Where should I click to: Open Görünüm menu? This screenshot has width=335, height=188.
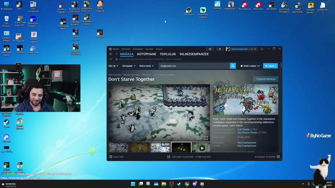coord(126,49)
